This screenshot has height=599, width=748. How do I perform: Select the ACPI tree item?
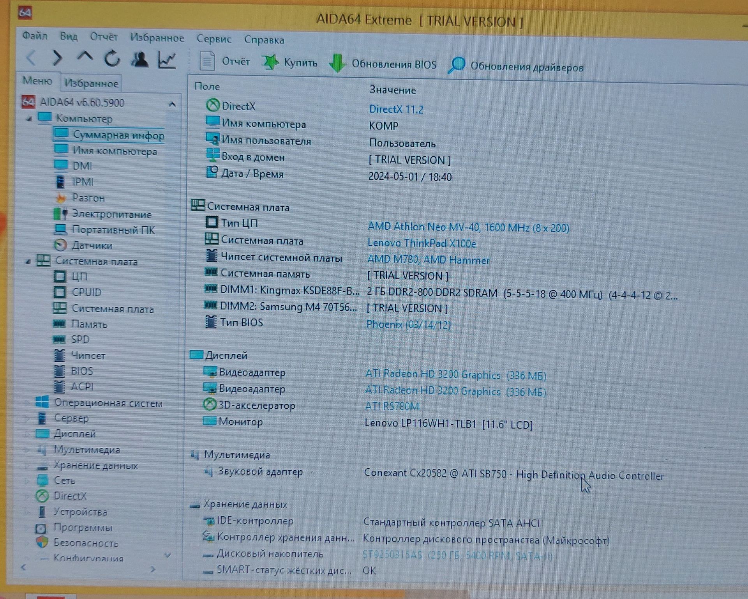82,386
